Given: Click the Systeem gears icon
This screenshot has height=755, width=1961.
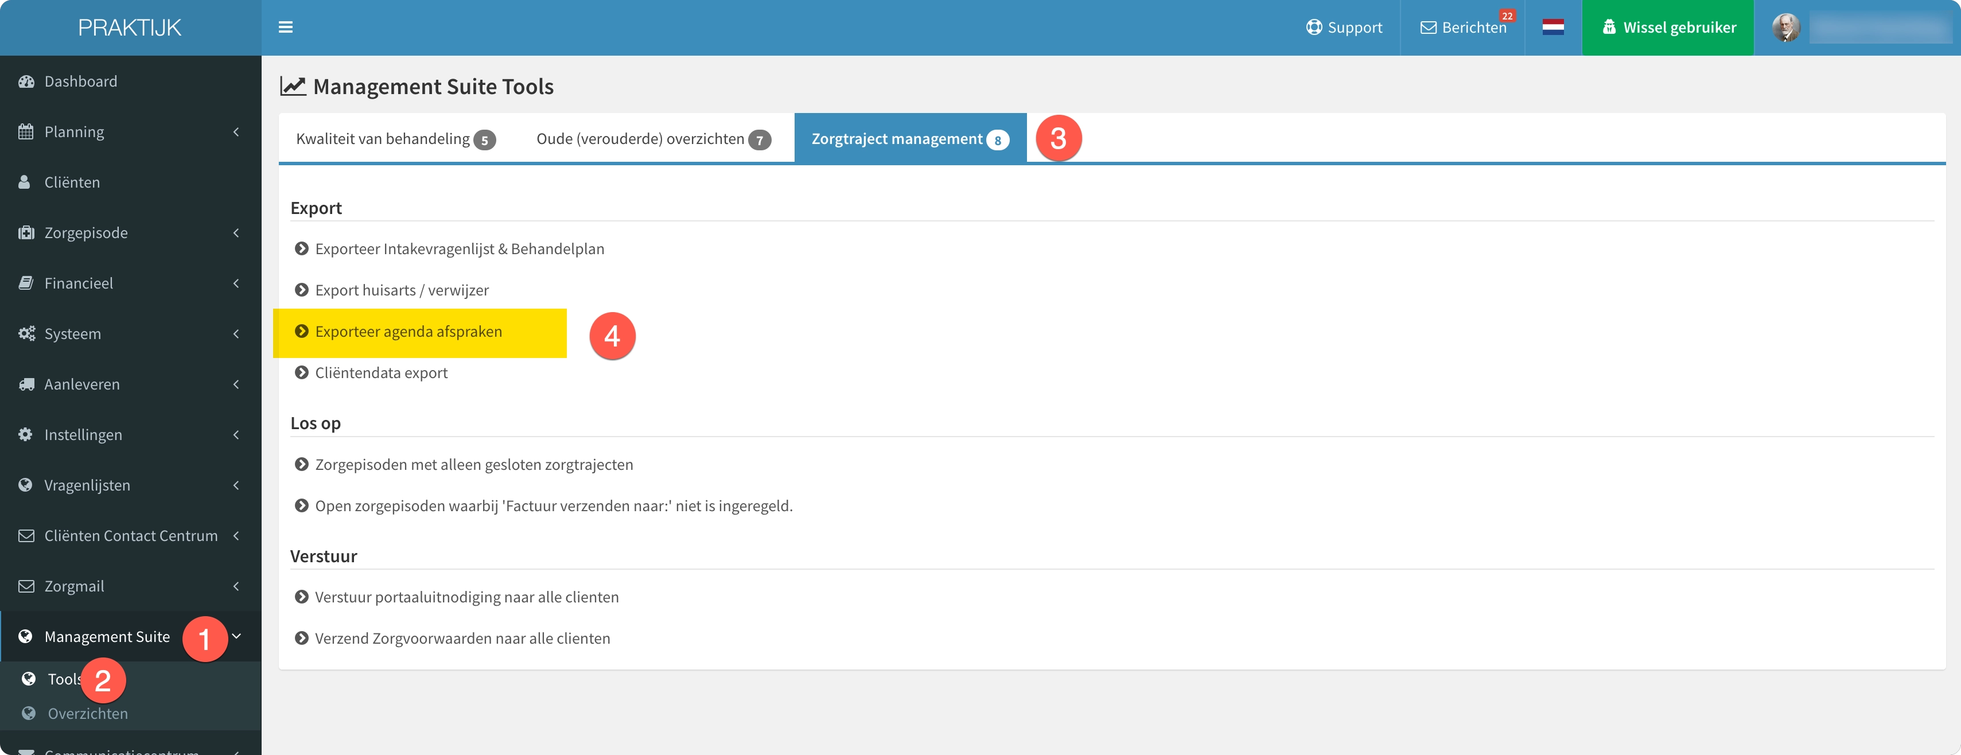Looking at the screenshot, I should 26,333.
